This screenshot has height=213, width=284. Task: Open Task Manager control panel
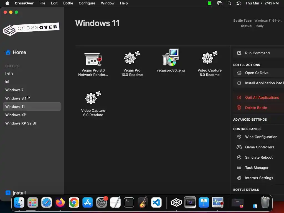[259, 168]
